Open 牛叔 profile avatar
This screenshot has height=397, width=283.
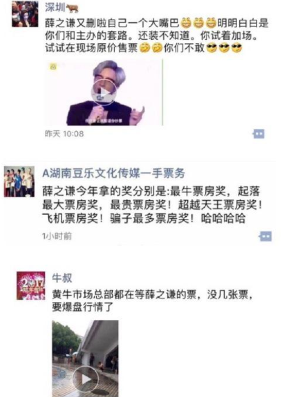pos(30,286)
